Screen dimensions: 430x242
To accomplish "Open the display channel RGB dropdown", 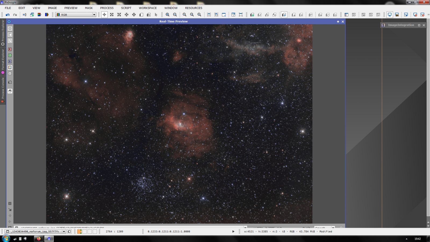I will 76,15.
